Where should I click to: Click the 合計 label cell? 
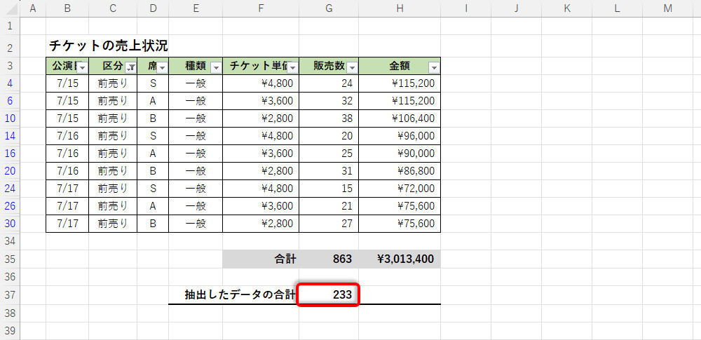click(261, 259)
